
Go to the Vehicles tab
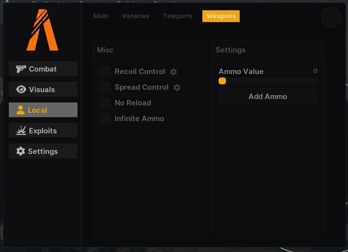coord(136,16)
